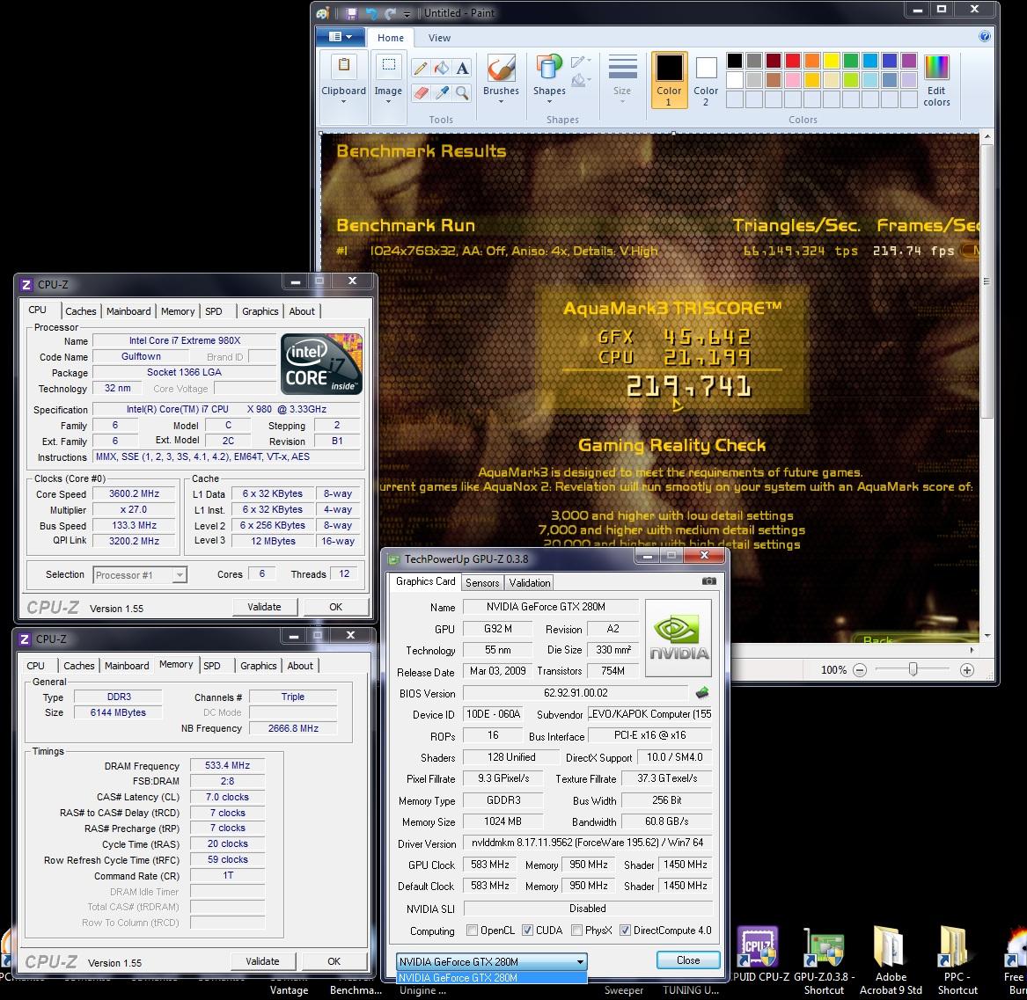Select the Text tool in Paint
The width and height of the screenshot is (1027, 1000).
pyautogui.click(x=462, y=68)
